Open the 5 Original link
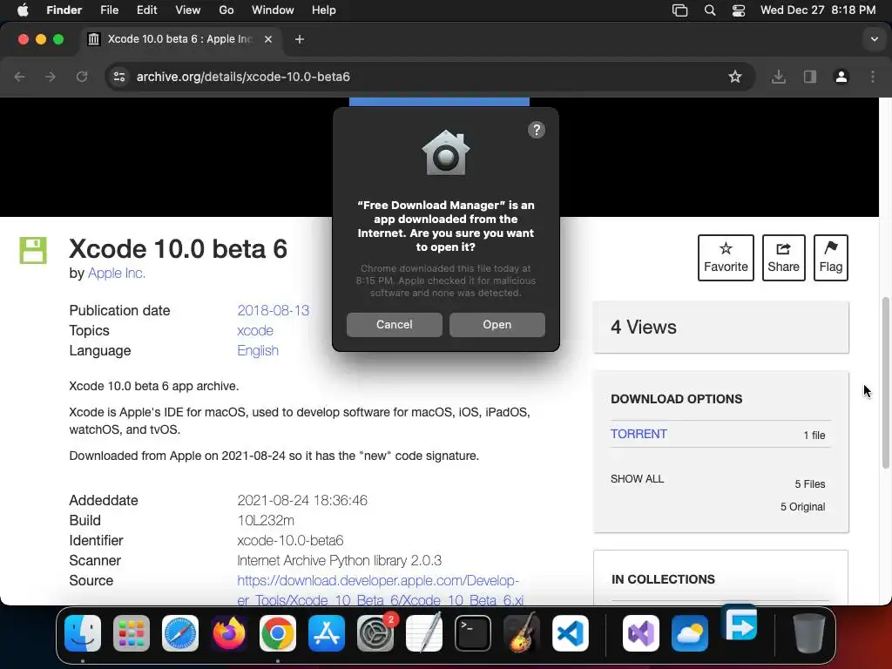Viewport: 892px width, 669px height. click(x=802, y=507)
